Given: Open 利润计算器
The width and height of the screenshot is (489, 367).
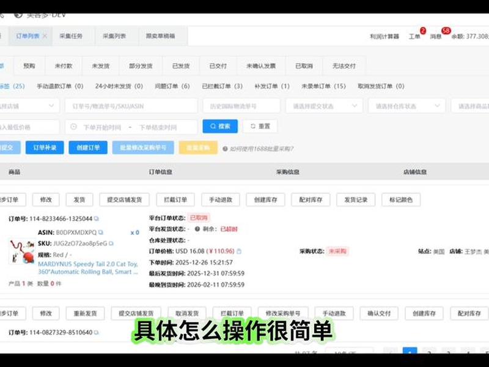Looking at the screenshot, I should [384, 37].
